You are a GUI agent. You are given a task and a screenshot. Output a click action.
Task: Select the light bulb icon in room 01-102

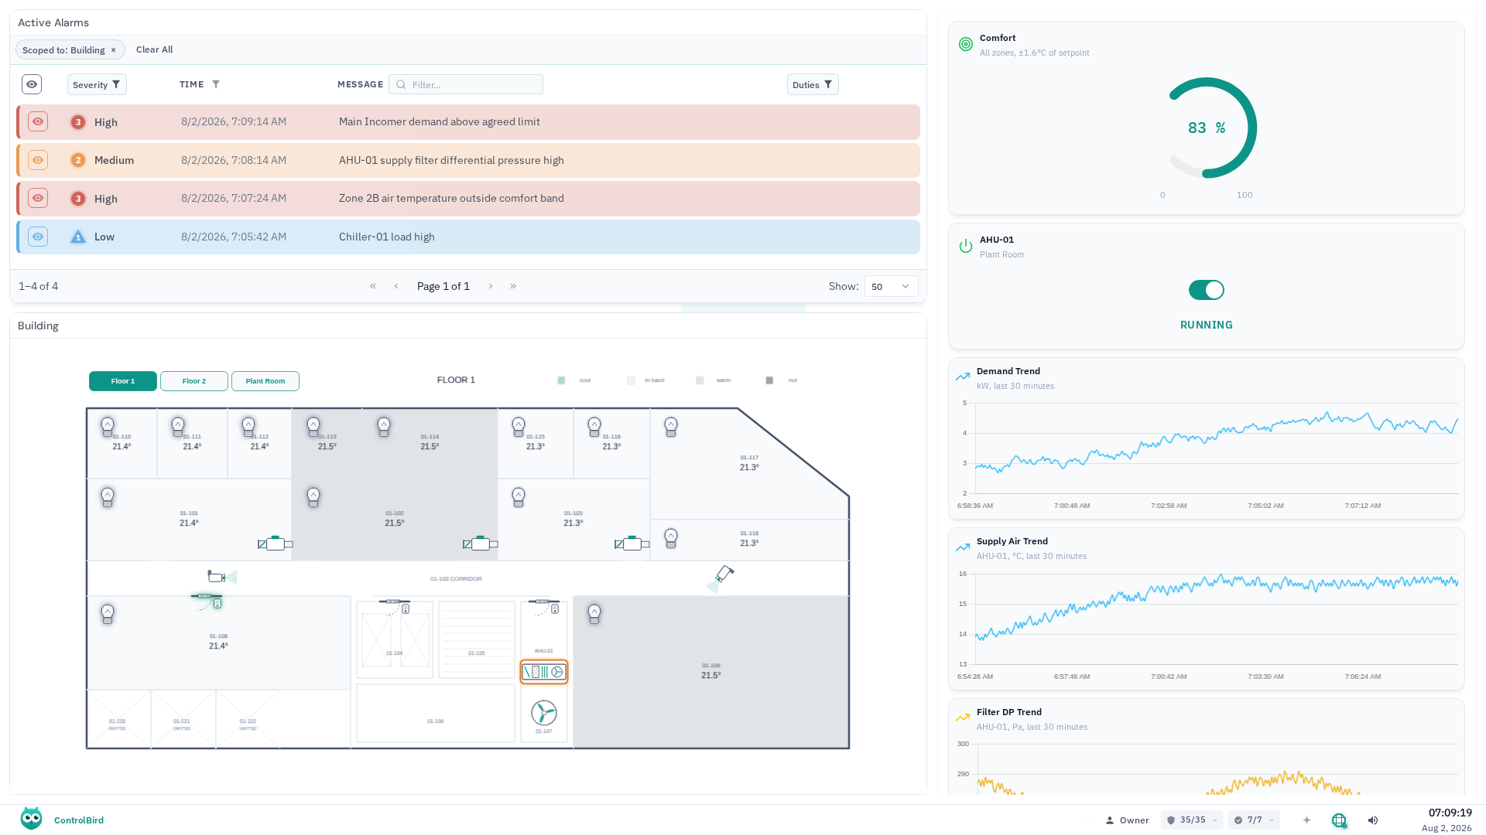[x=313, y=497]
